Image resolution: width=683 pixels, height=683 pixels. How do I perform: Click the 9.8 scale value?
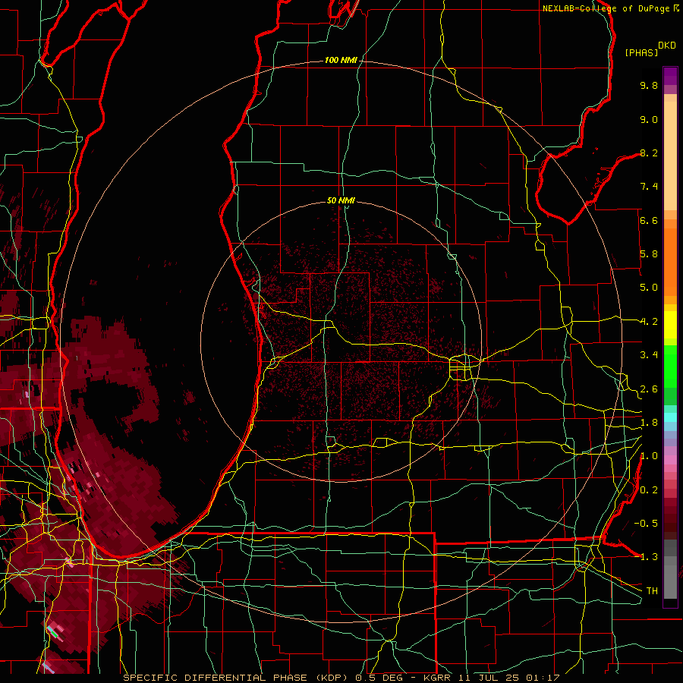click(x=649, y=85)
